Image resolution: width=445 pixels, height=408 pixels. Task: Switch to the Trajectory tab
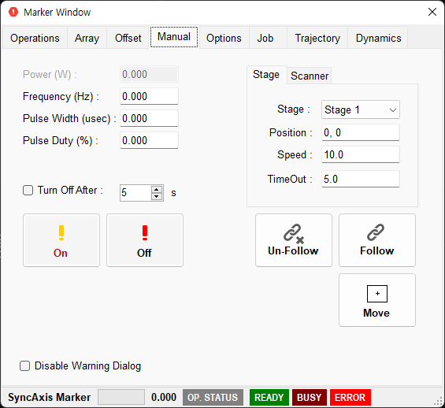coord(317,38)
